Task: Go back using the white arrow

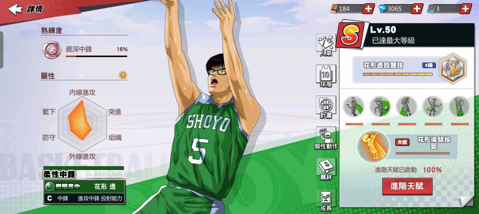Action: pyautogui.click(x=15, y=9)
